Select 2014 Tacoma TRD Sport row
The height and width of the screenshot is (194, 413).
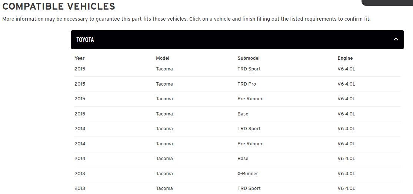pos(237,129)
